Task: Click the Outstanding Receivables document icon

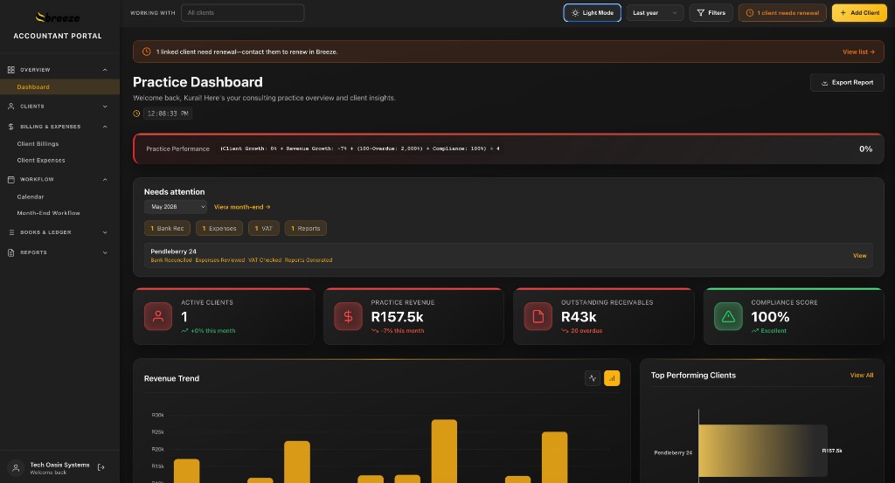Action: pyautogui.click(x=538, y=316)
